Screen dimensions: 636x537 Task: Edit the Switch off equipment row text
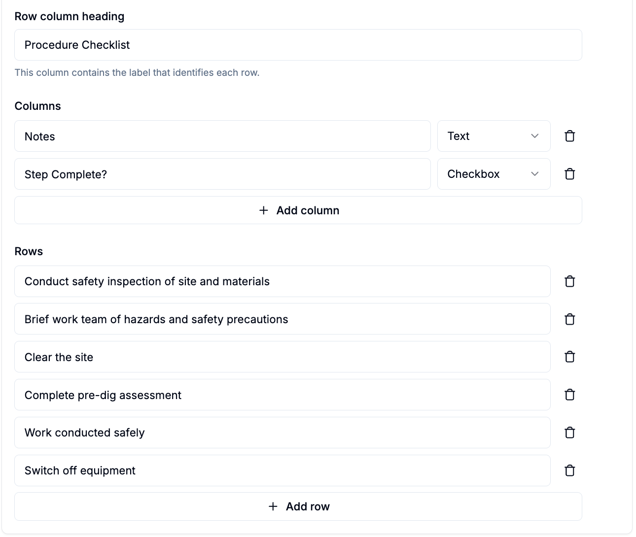(x=282, y=470)
